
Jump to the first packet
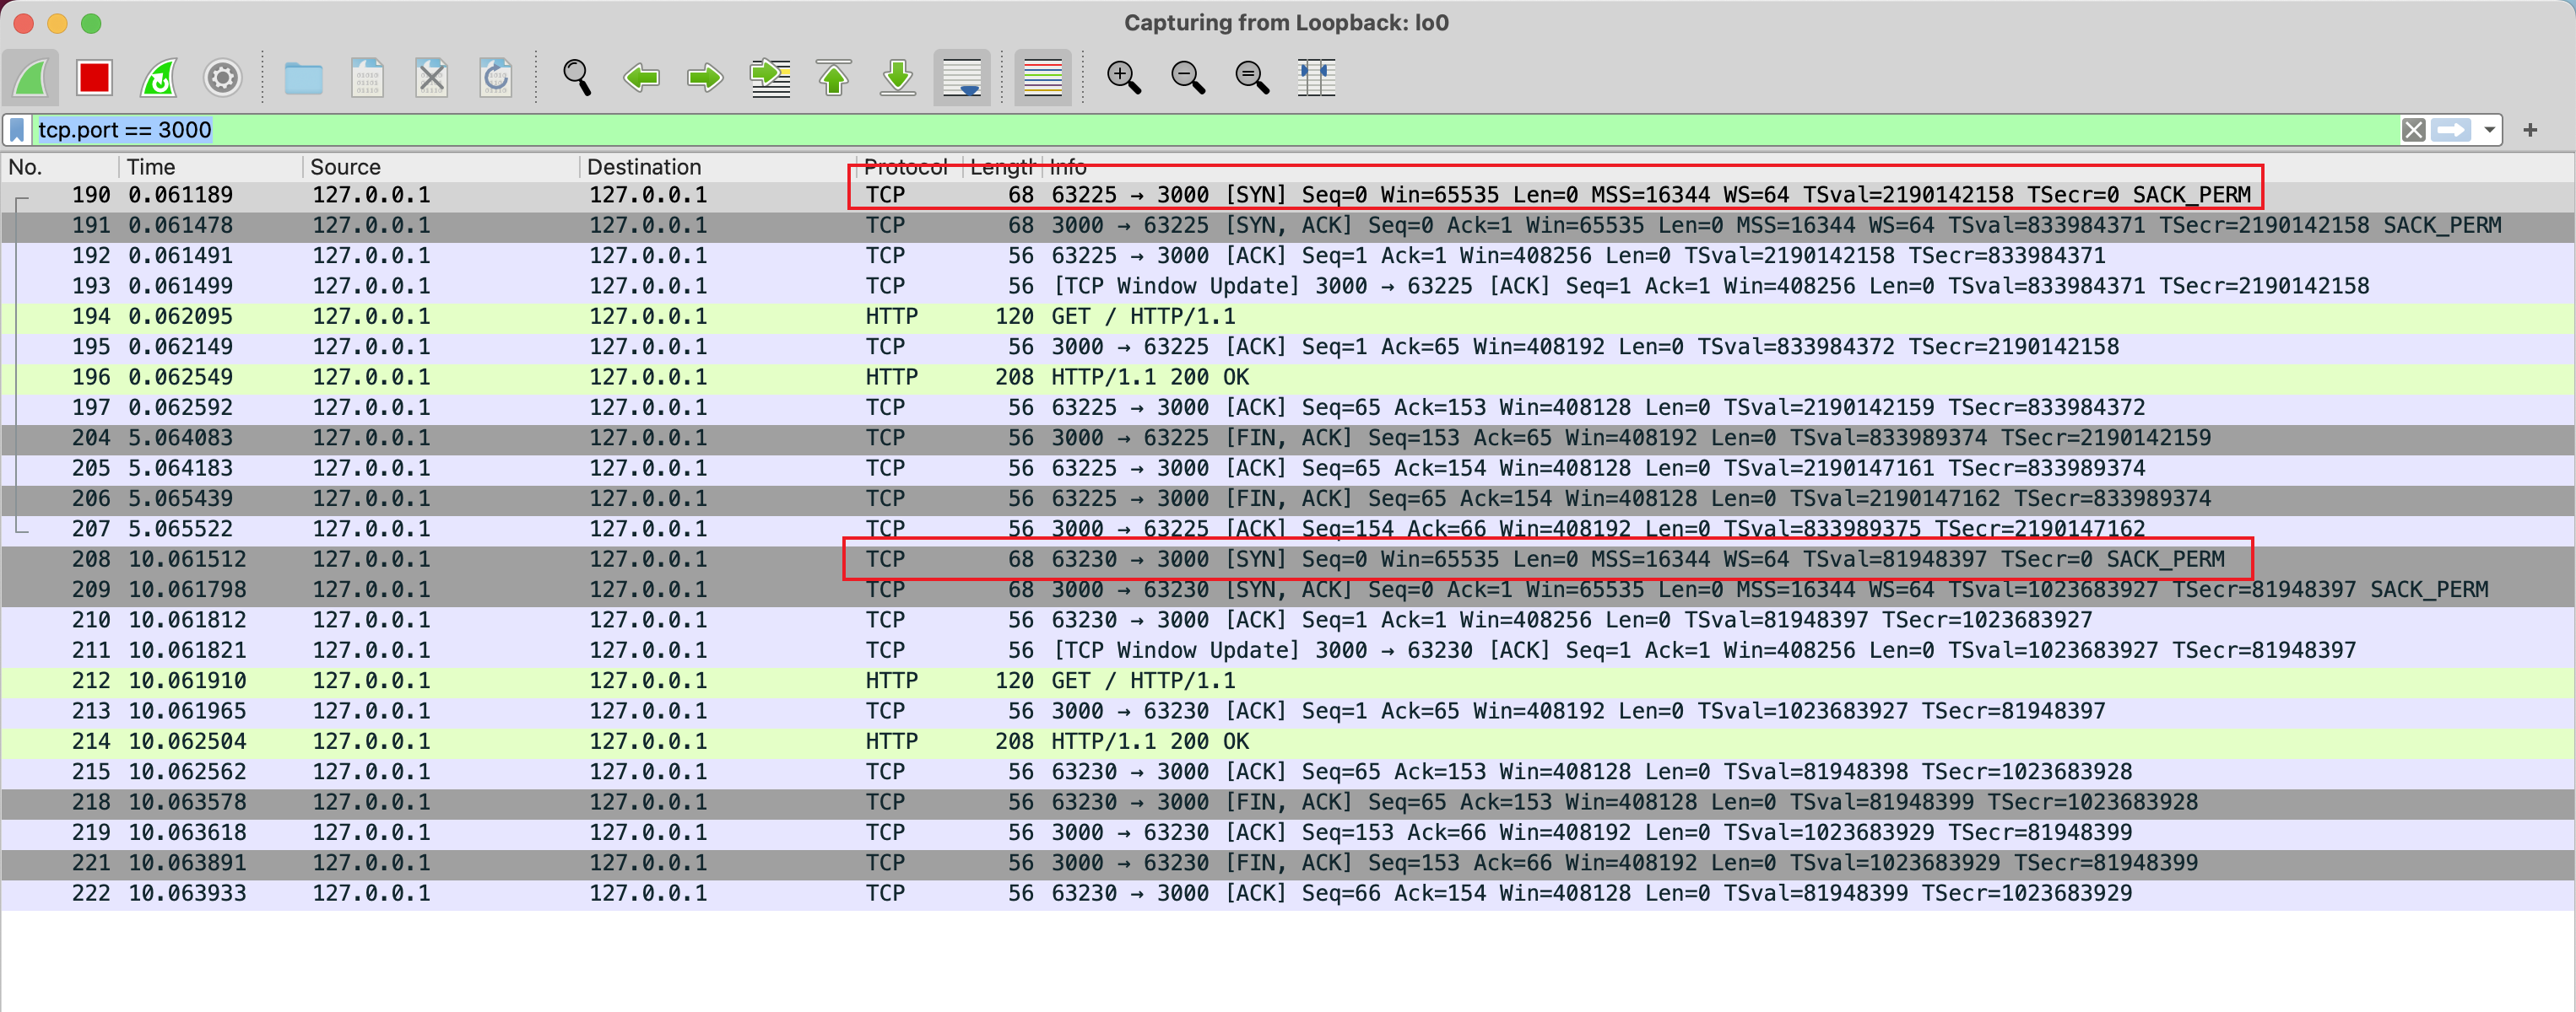pos(834,77)
